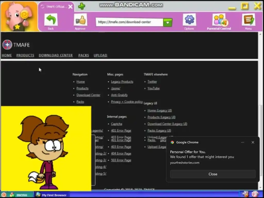Image resolution: width=264 pixels, height=198 pixels.
Task: Open UPLOAD in site navigation bar
Action: point(101,55)
